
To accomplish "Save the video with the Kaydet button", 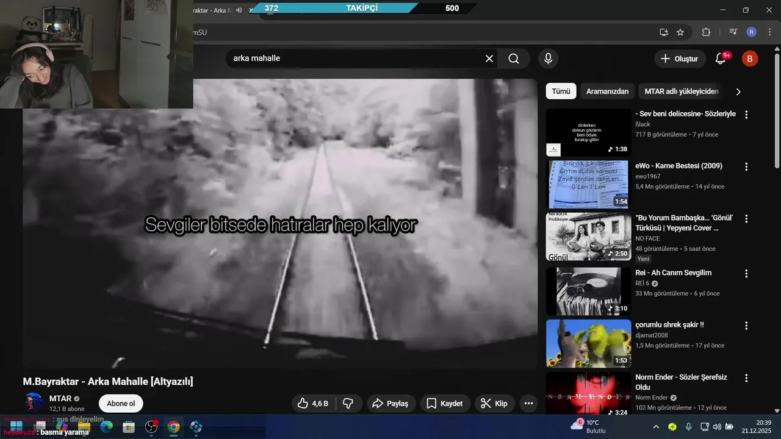I will (x=445, y=404).
